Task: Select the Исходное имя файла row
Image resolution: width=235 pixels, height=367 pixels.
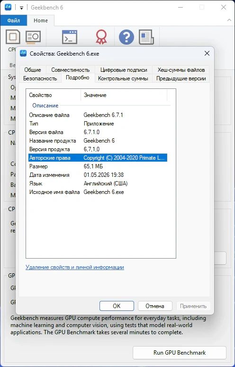Action: click(98, 192)
